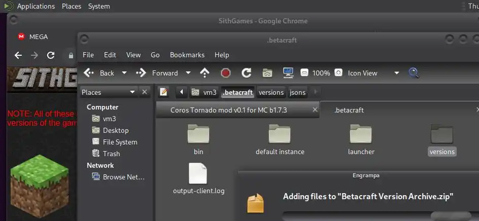Click Chrome's forward arrow
The height and width of the screenshot is (221, 479).
point(35,55)
